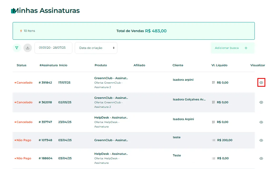View subscription #188604 via eye icon
The width and height of the screenshot is (274, 169).
[x=261, y=158]
